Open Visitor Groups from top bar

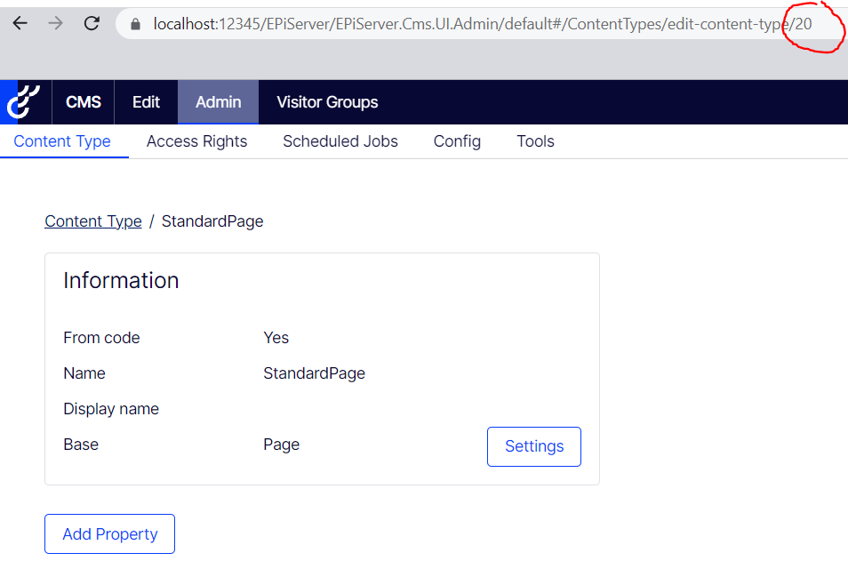coord(327,101)
